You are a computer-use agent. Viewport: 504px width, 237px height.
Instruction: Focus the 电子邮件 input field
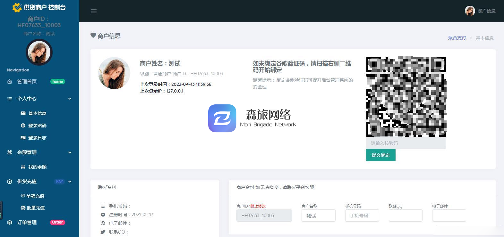pyautogui.click(x=449, y=216)
